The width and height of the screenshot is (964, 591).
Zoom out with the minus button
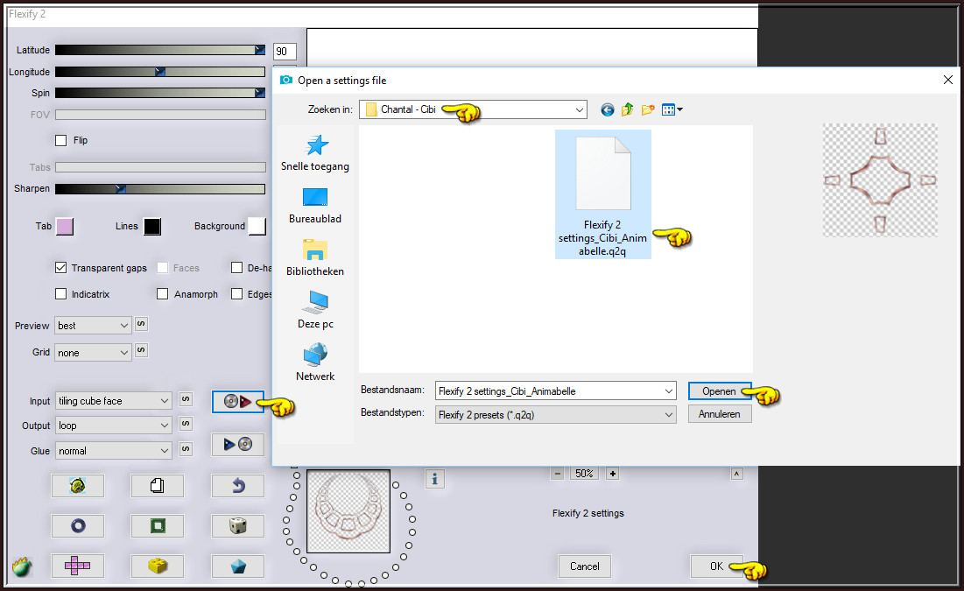point(558,474)
